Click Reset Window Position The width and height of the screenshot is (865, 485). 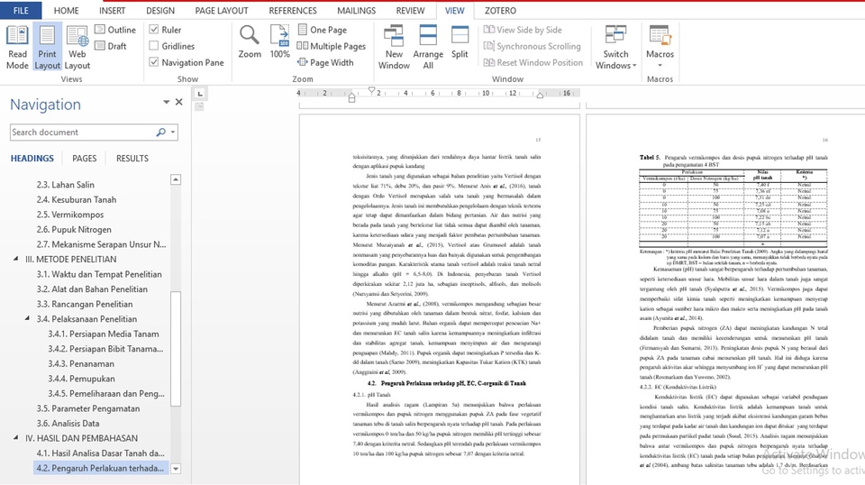coord(533,62)
